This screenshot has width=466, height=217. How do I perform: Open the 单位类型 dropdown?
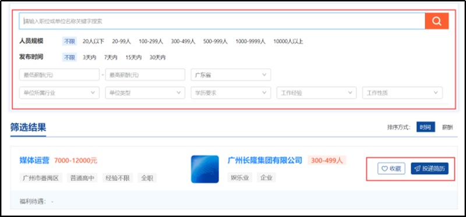pos(145,93)
